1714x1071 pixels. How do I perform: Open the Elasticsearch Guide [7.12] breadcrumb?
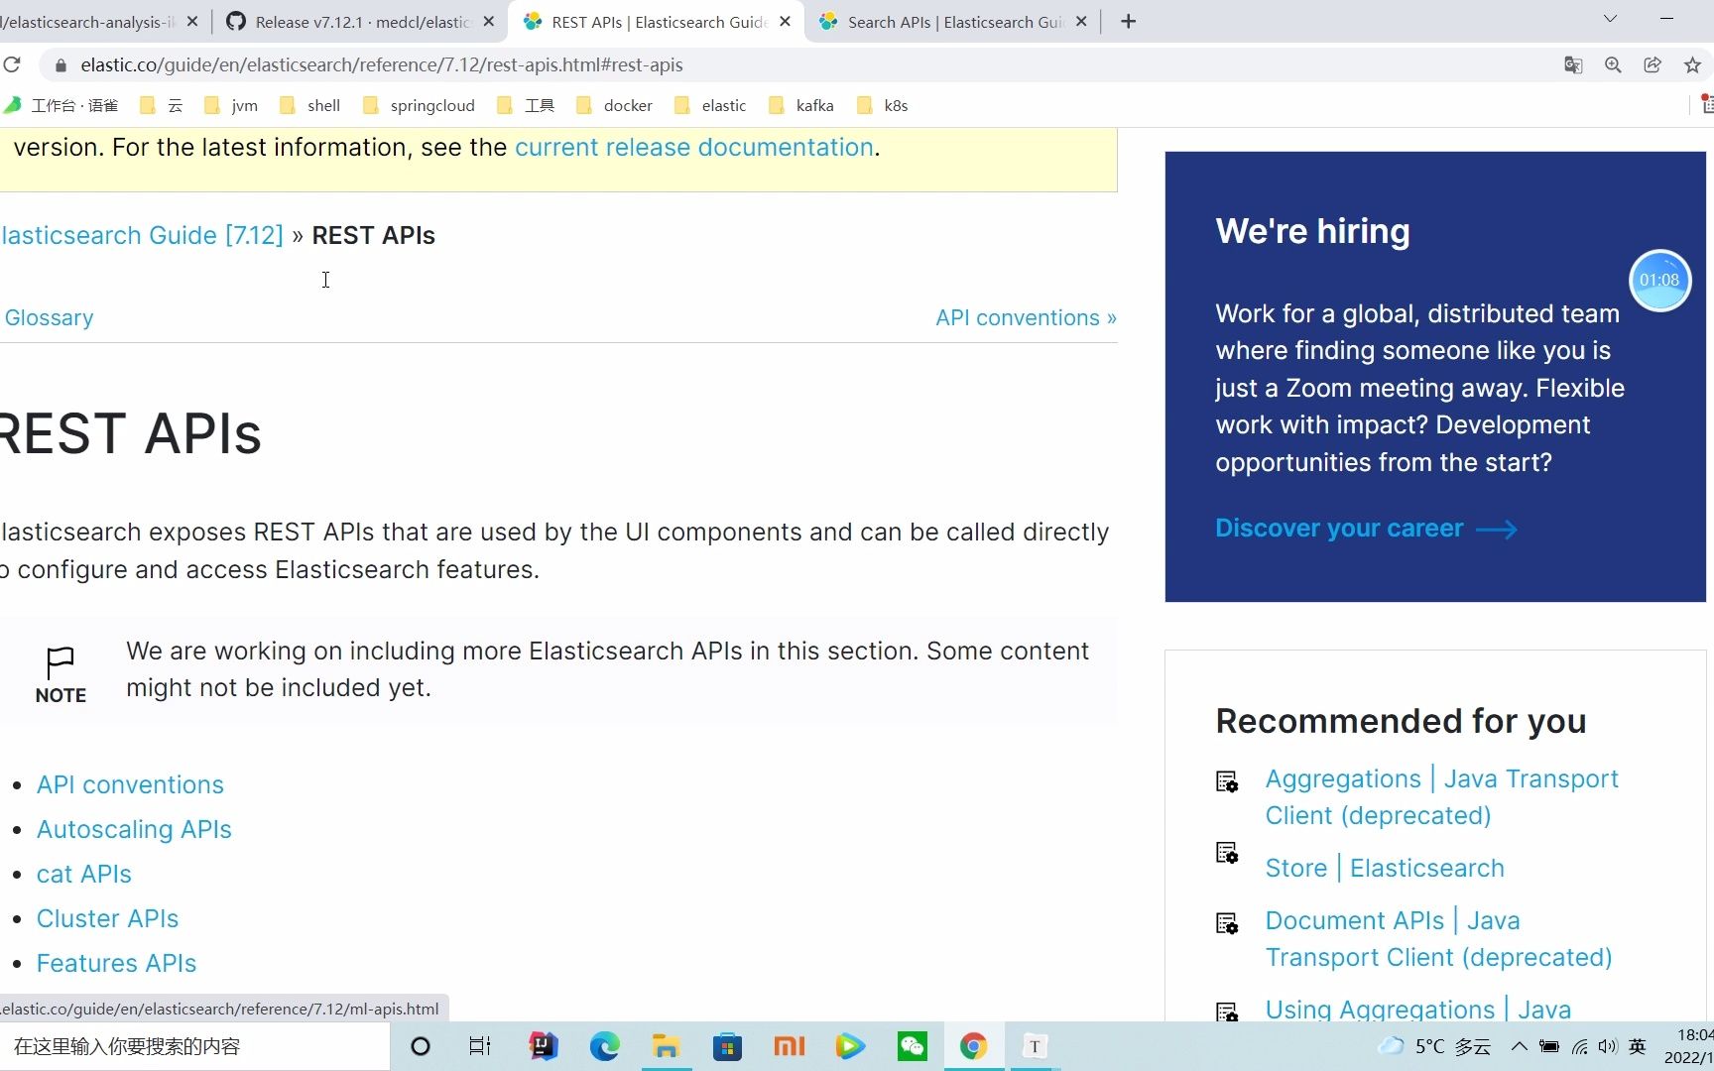tap(142, 235)
